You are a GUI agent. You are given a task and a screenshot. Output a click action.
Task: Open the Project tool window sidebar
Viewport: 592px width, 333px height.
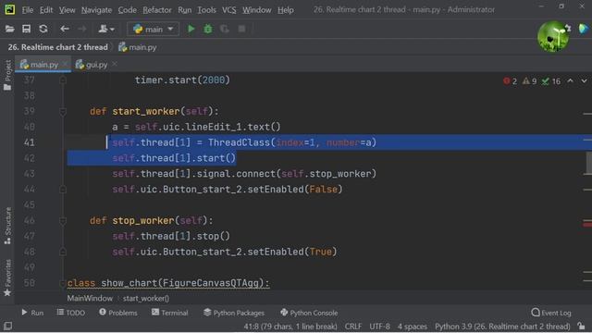[x=7, y=75]
